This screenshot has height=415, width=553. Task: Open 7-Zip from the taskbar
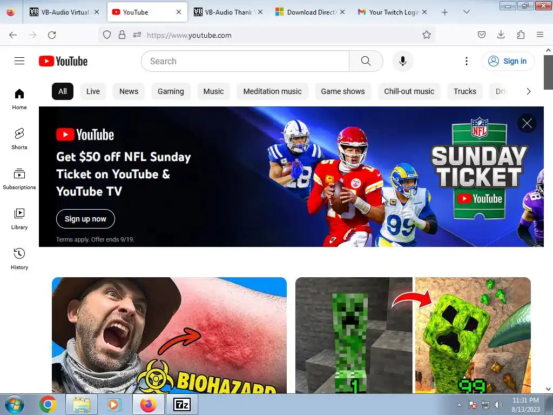tap(182, 404)
